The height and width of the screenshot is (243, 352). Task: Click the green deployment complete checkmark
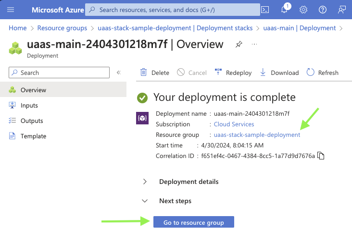tap(142, 98)
